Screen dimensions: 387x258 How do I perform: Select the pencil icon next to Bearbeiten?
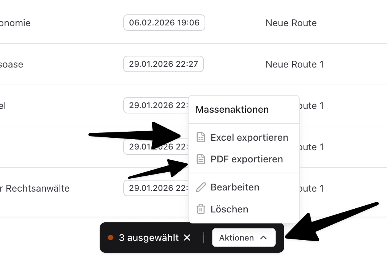tap(201, 187)
